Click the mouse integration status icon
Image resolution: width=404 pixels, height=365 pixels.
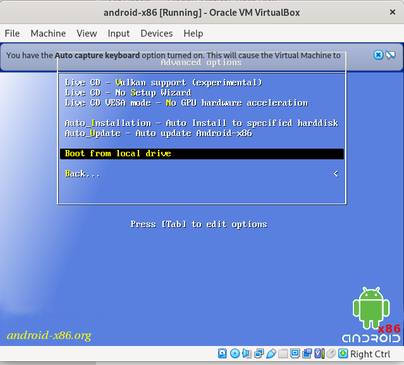(331, 354)
